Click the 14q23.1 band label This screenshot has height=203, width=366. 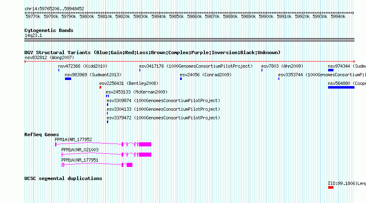[x=33, y=35]
